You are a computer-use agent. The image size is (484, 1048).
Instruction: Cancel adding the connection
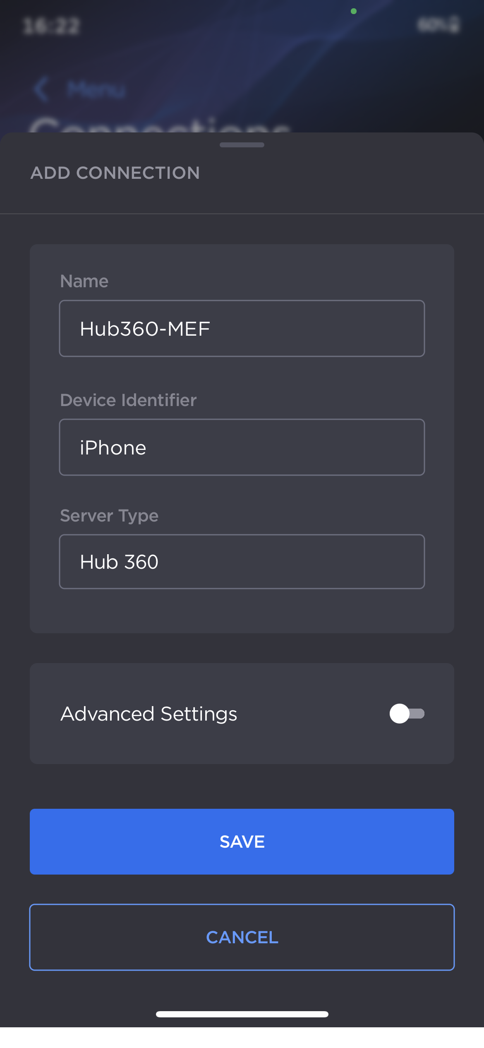point(242,937)
